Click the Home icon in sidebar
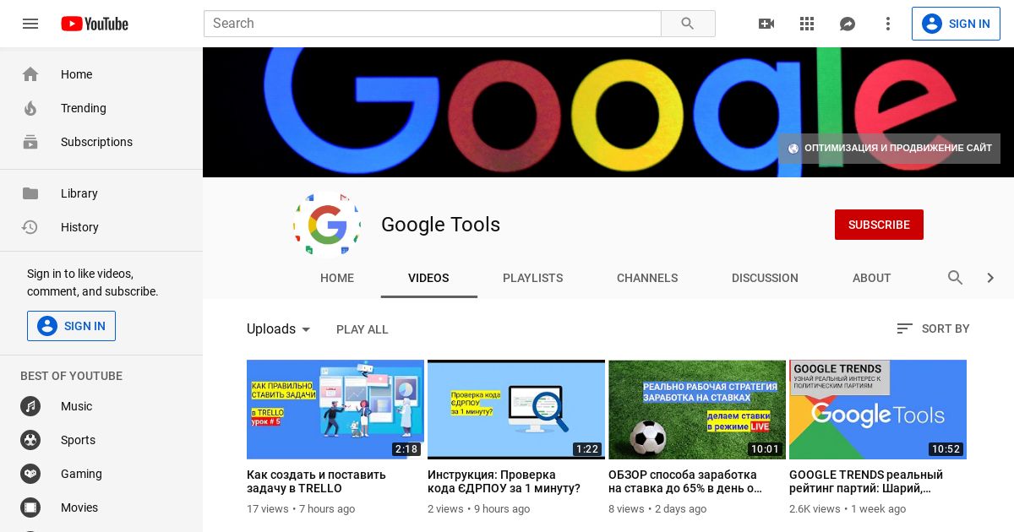The width and height of the screenshot is (1014, 532). [x=30, y=74]
